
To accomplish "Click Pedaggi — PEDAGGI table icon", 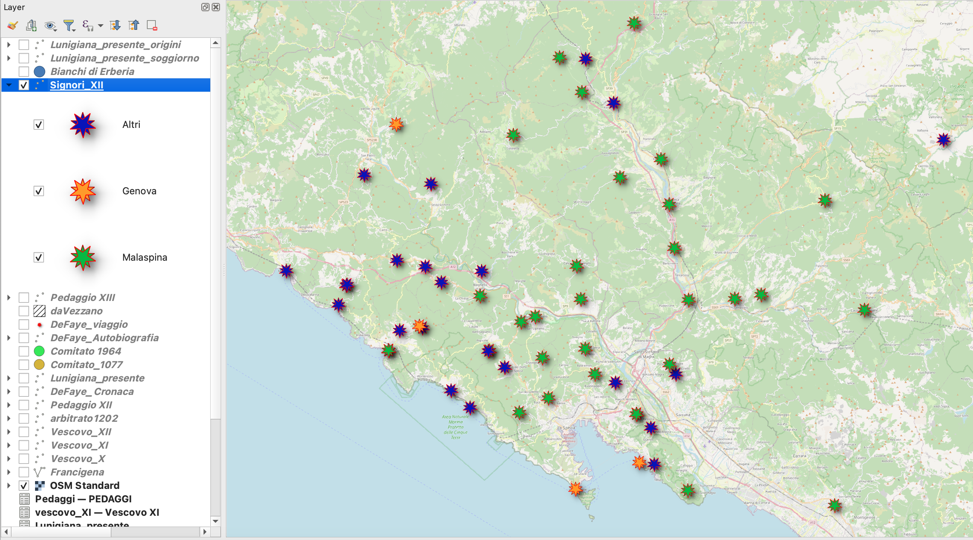I will (x=25, y=499).
